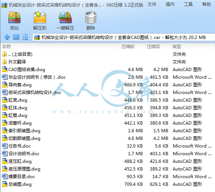215x192 pixels.
Task: Select 任务书.doc Word file icon
Action: [5, 146]
